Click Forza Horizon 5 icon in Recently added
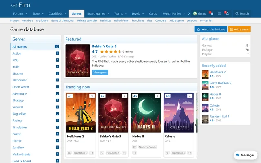Viewport: 261px width, 163px height. point(205,86)
